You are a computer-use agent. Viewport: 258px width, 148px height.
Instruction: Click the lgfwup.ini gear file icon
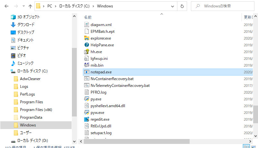[86, 59]
